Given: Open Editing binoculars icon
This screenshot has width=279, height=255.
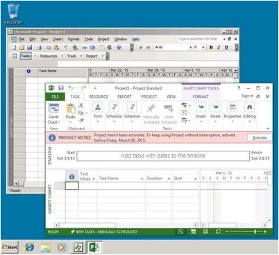Looking at the screenshot, I should click(249, 107).
